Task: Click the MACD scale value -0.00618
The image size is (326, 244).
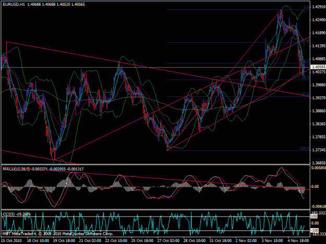Action: (318, 207)
